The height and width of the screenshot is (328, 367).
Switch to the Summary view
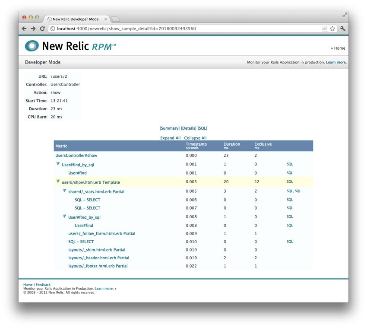tap(169, 128)
